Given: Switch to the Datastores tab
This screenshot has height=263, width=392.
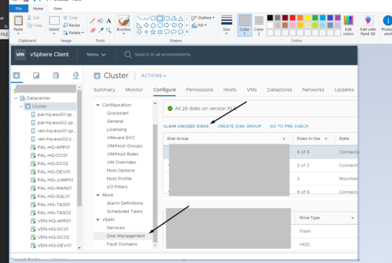Looking at the screenshot, I should [x=279, y=89].
